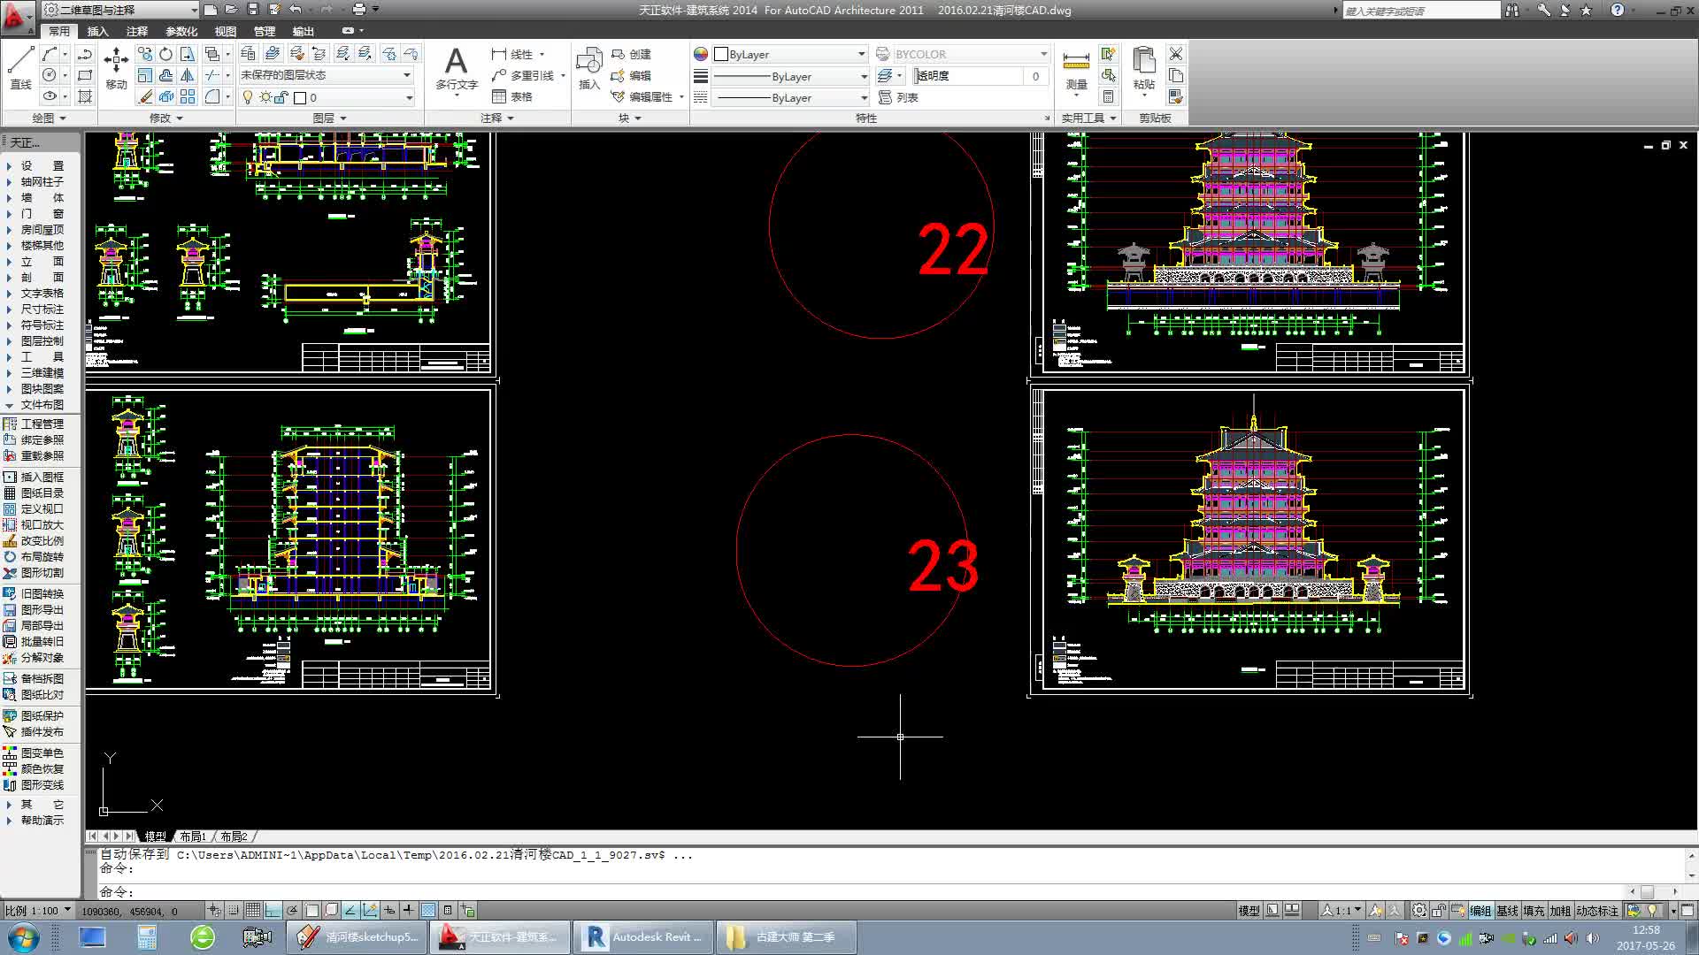Expand the 比例 1:100 scale dropdown
Viewport: 1699px width, 955px height.
[67, 909]
